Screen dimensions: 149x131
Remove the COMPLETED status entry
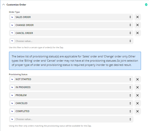click(x=137, y=111)
